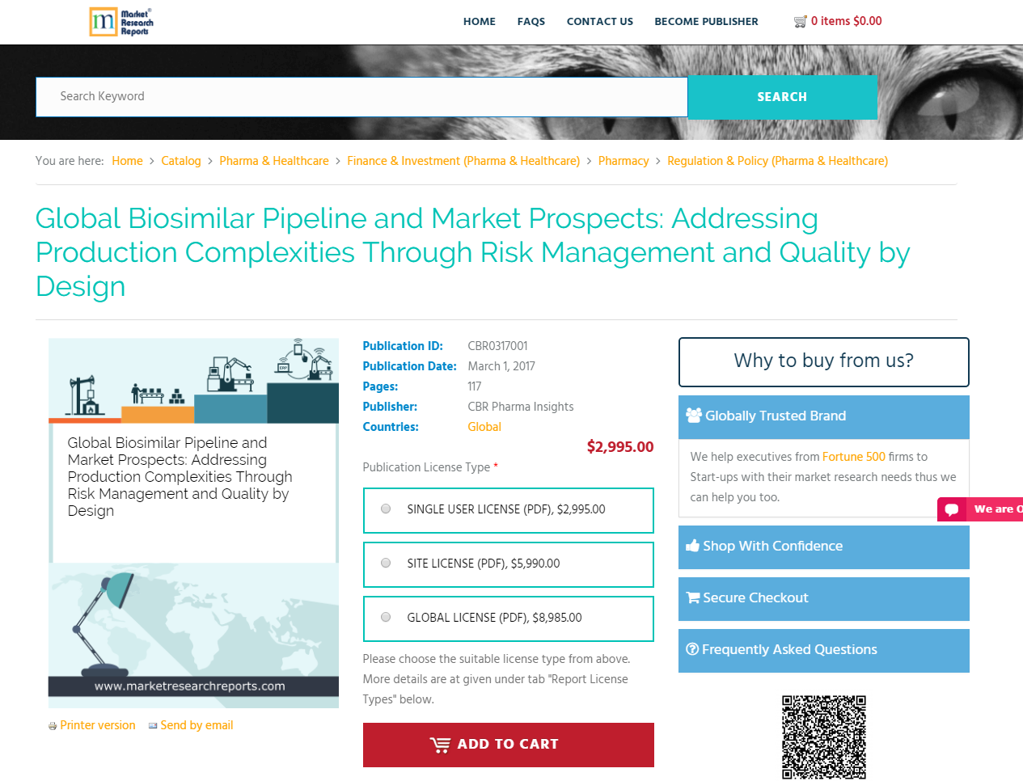
Task: Click the question mark icon on FAQ panel
Action: click(x=692, y=649)
